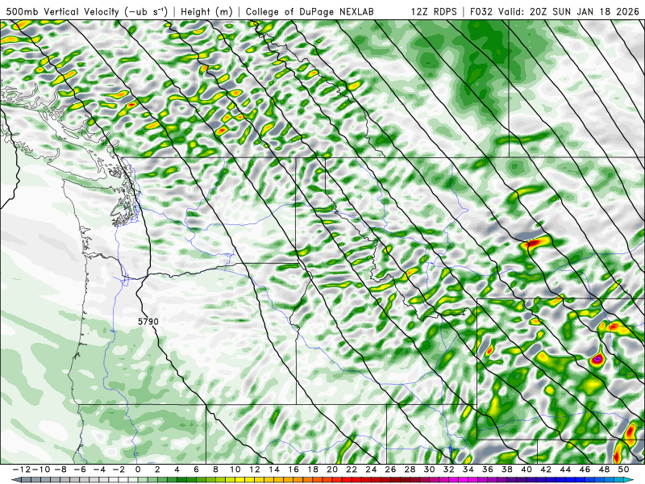Viewport: 645px width, 484px height.
Task: Click the '-2' value on color scale
Action: pyautogui.click(x=119, y=469)
